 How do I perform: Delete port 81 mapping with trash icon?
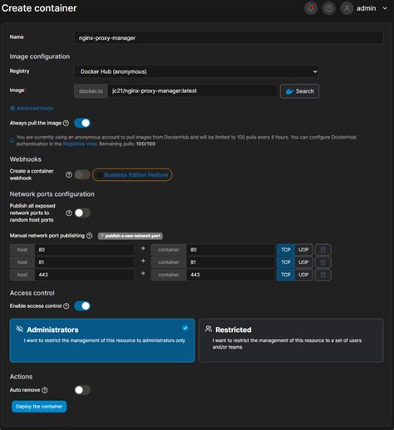point(323,262)
